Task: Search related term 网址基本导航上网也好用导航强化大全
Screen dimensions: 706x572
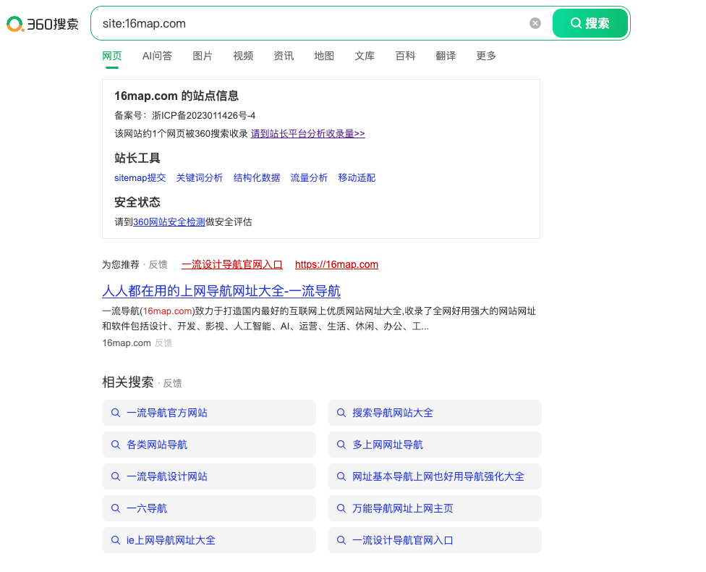Action: pos(435,476)
